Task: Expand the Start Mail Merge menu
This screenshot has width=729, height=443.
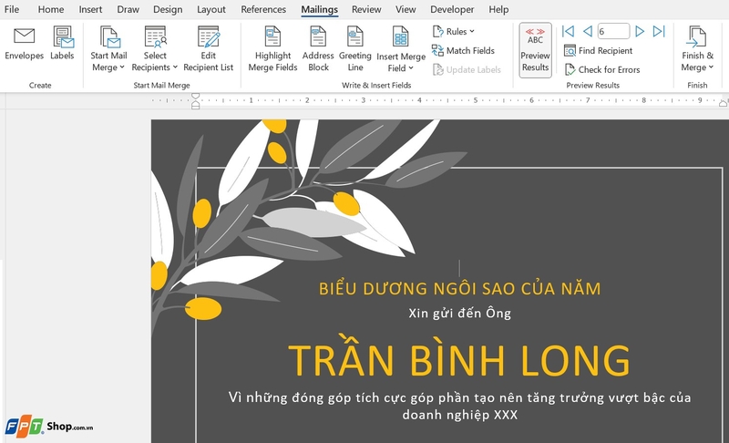Action: pos(108,49)
